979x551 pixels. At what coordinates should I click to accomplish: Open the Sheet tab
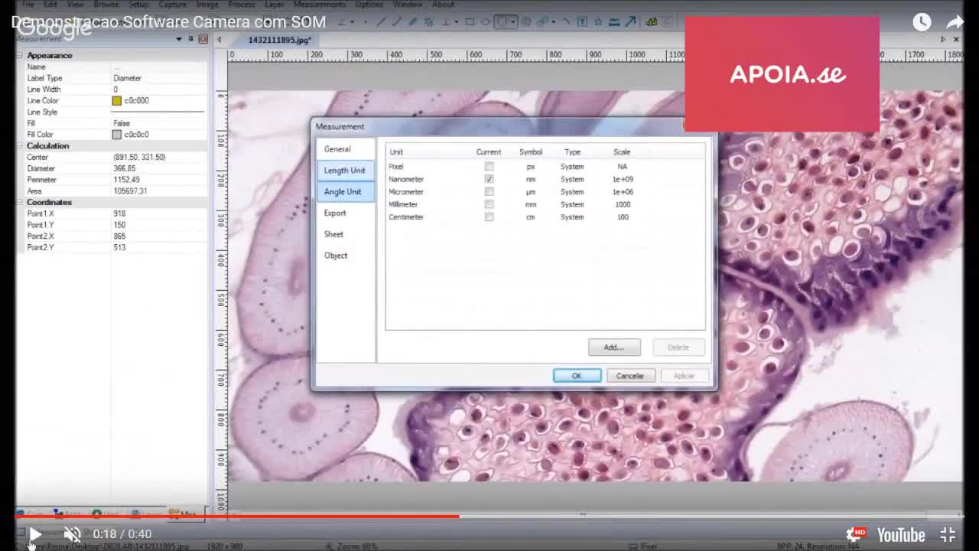click(333, 234)
